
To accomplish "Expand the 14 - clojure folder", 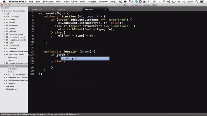I will pyautogui.click(x=4, y=31).
